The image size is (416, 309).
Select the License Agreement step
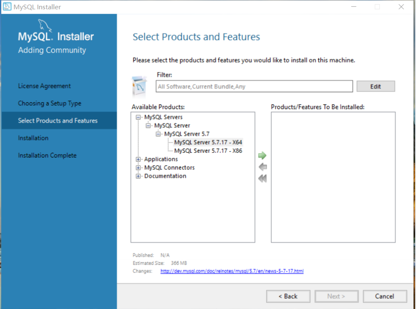(44, 86)
